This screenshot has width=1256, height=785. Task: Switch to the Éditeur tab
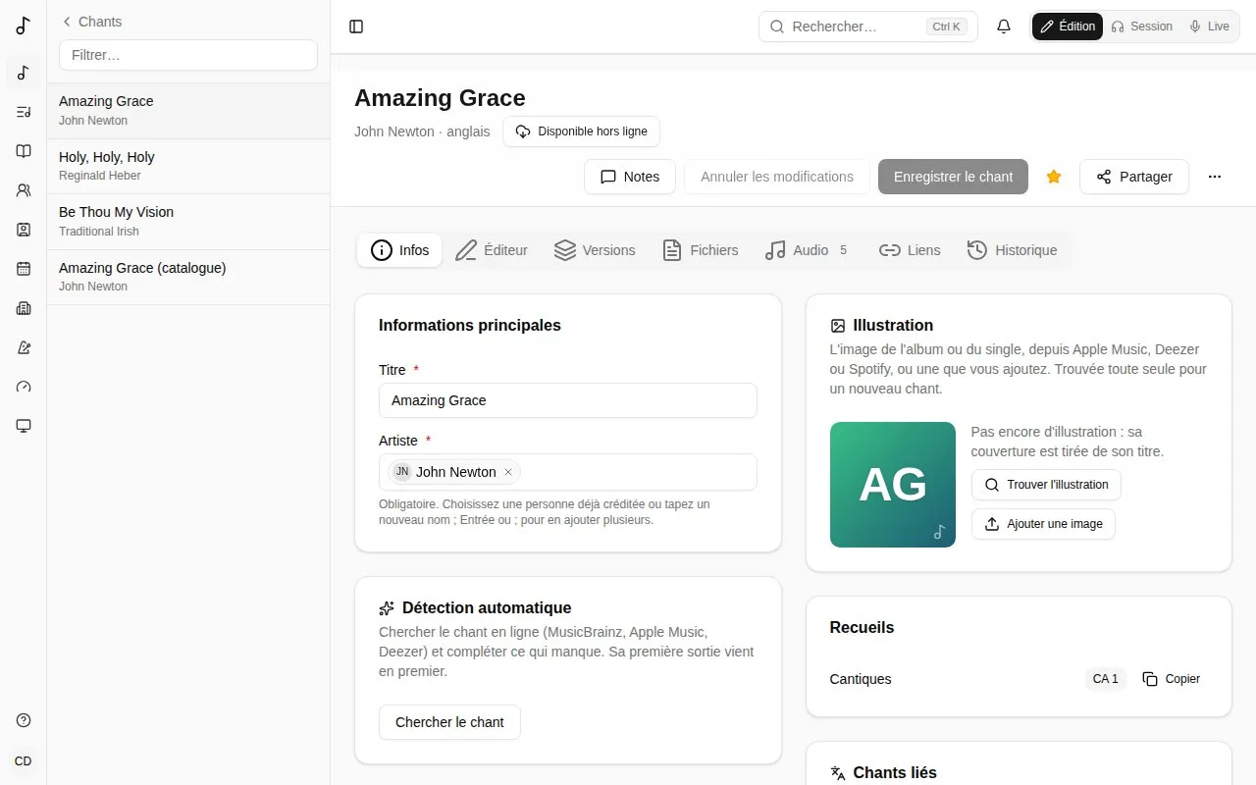tap(492, 250)
